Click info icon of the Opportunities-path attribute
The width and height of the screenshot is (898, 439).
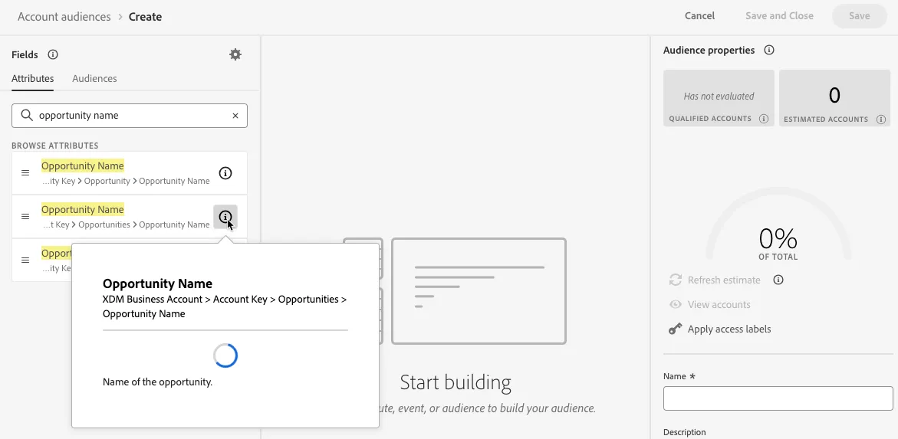tap(225, 216)
